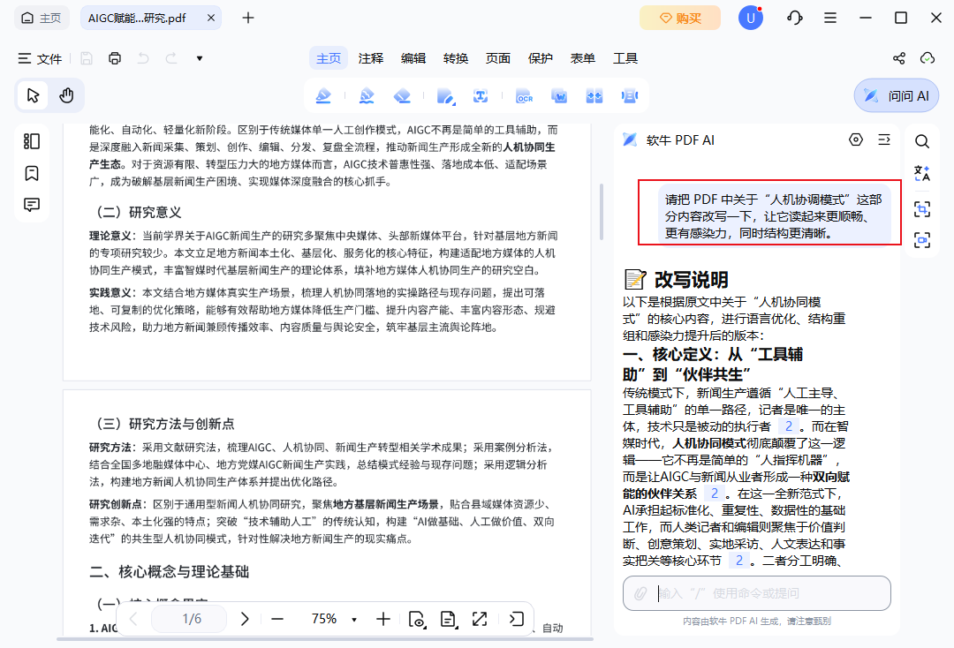Open the comments panel in left sidebar
954x648 pixels.
(x=32, y=205)
